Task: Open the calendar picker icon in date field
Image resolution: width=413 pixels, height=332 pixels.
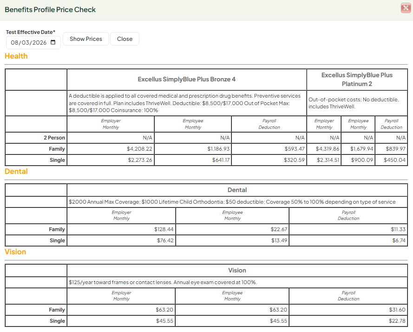Action: 53,42
